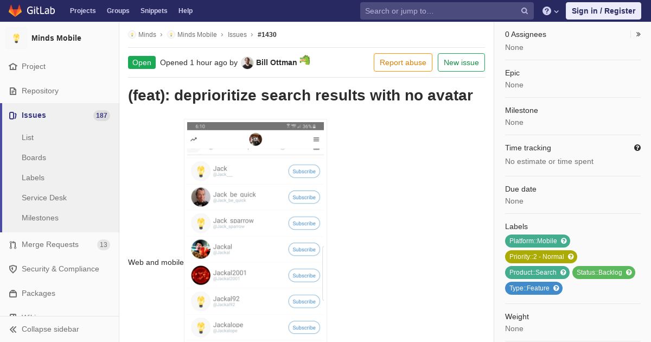Click New issue button

(461, 62)
